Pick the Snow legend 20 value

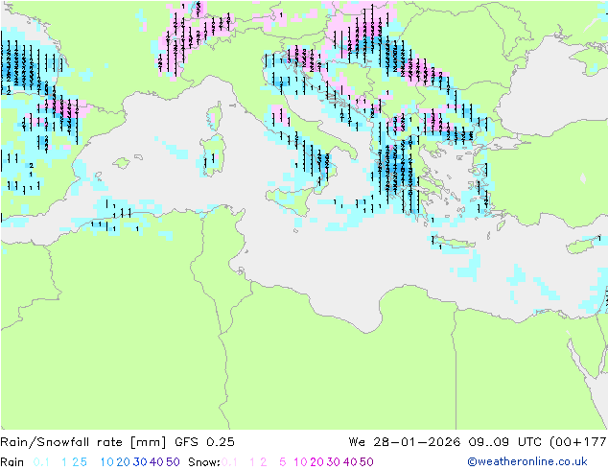coord(316,462)
